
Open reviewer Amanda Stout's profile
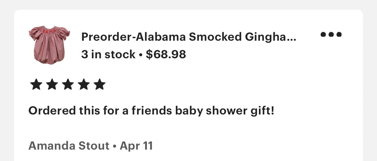69,146
